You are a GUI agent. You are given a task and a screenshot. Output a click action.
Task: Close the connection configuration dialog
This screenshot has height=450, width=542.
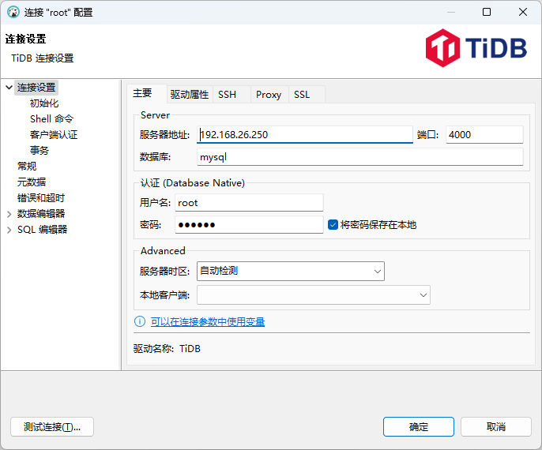click(x=523, y=12)
